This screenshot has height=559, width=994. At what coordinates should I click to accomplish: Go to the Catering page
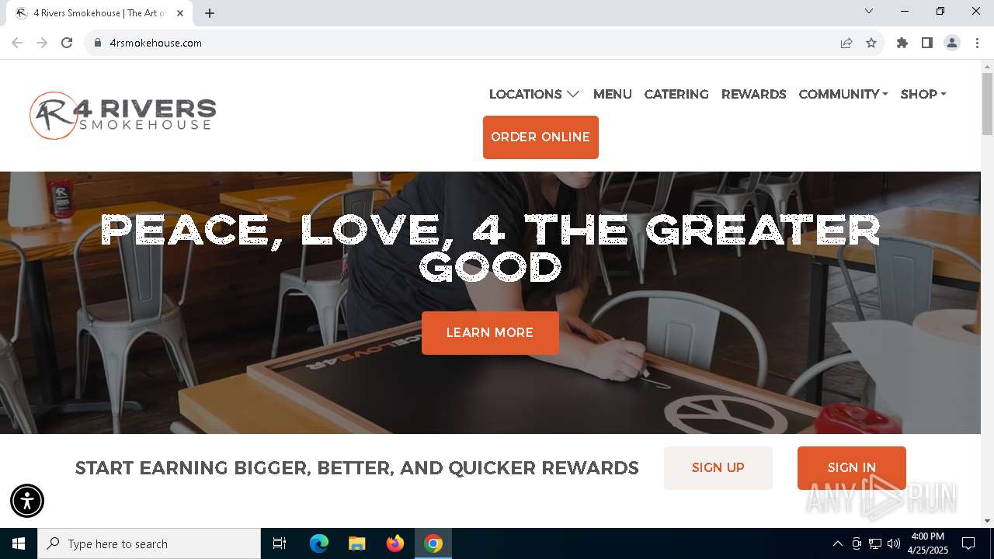[x=676, y=94]
